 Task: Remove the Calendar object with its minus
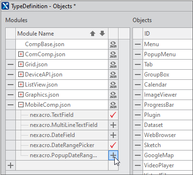tap(138, 85)
